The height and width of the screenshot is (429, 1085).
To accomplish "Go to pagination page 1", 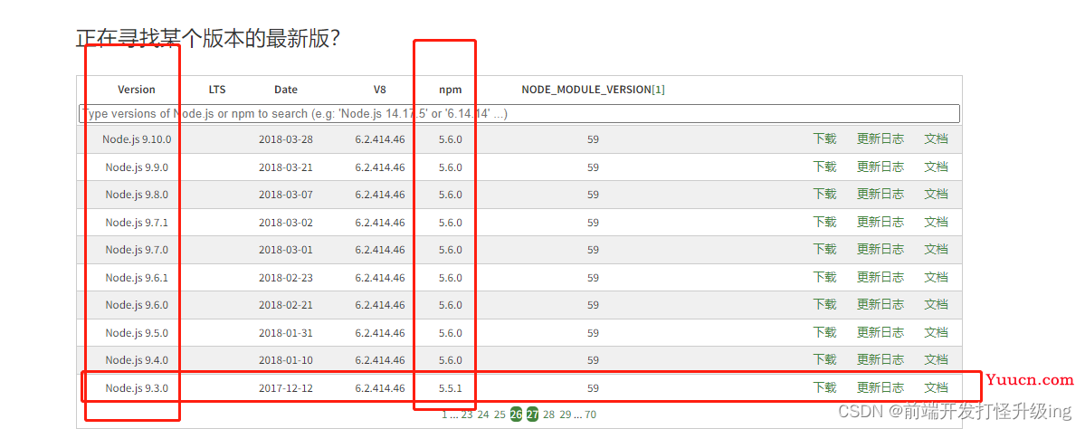I will (444, 415).
